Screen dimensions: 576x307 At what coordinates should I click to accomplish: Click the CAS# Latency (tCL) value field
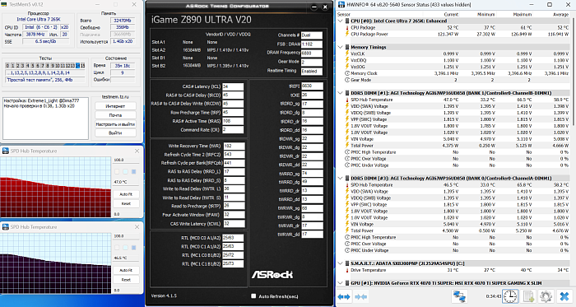tap(233, 86)
